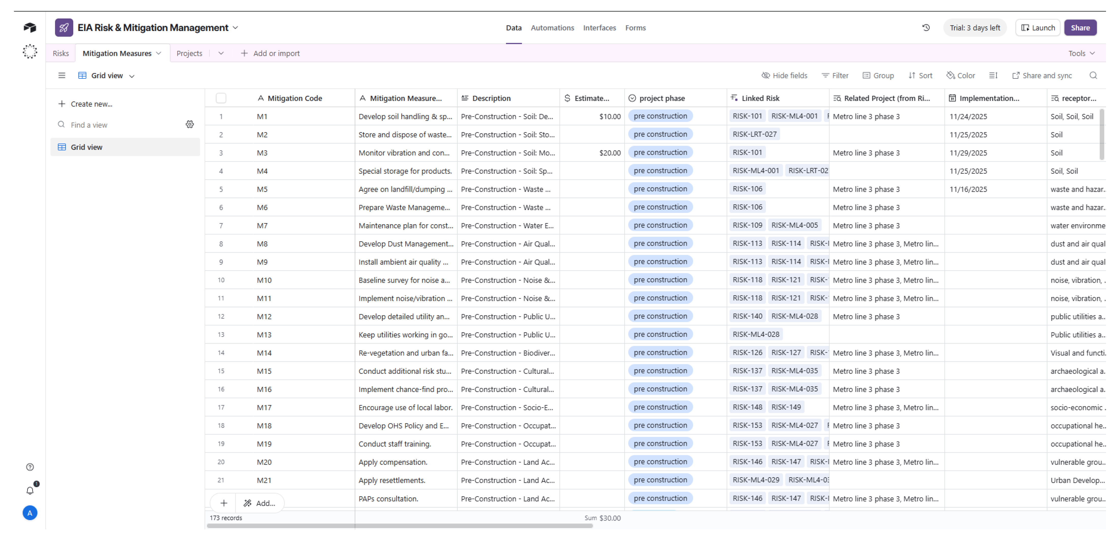Open the Risks table tab
This screenshot has width=1119, height=540.
(60, 53)
